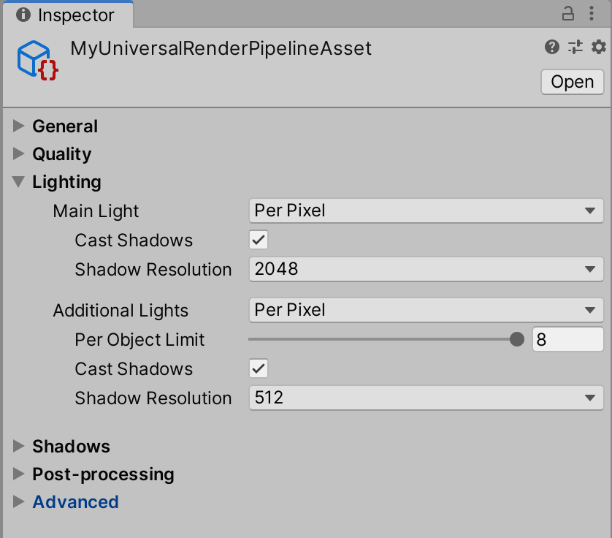Open Additional Lights Per Pixel dropdown
612x538 pixels.
click(x=426, y=310)
